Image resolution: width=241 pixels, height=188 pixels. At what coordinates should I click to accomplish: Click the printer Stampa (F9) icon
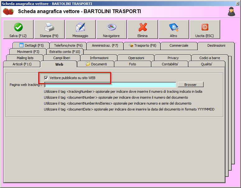click(x=49, y=27)
